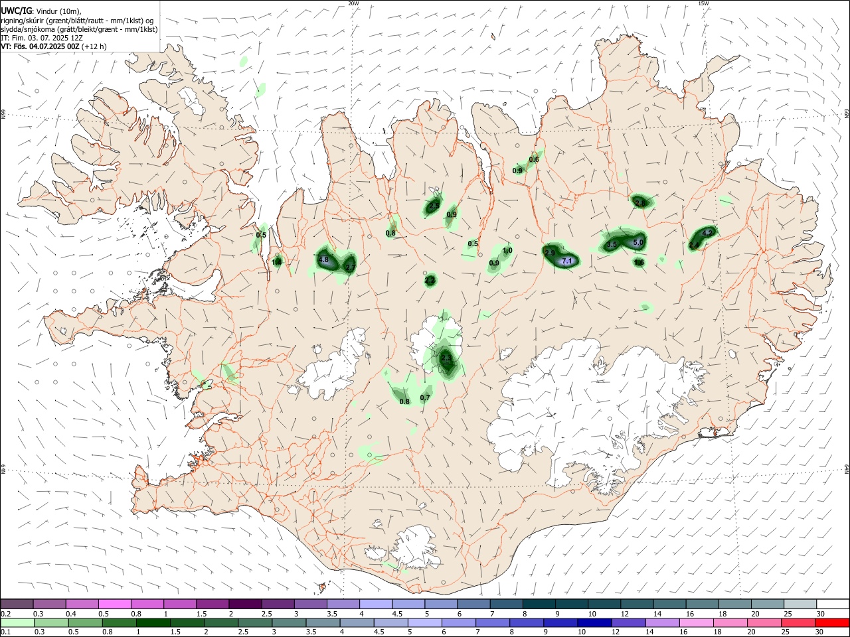Click the 0.6 precipitation value label
This screenshot has width=850, height=637.
(x=534, y=159)
